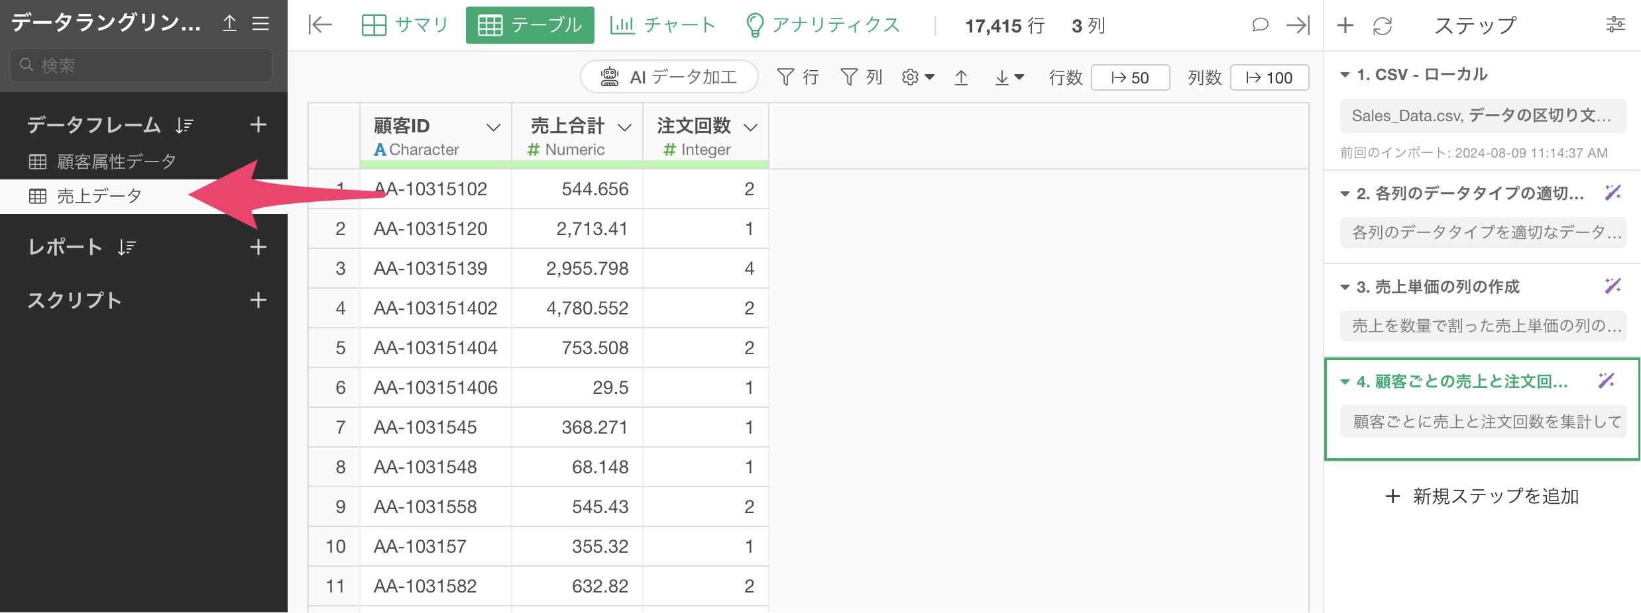The width and height of the screenshot is (1641, 613).
Task: Open the project hamburger menu
Action: [x=261, y=24]
